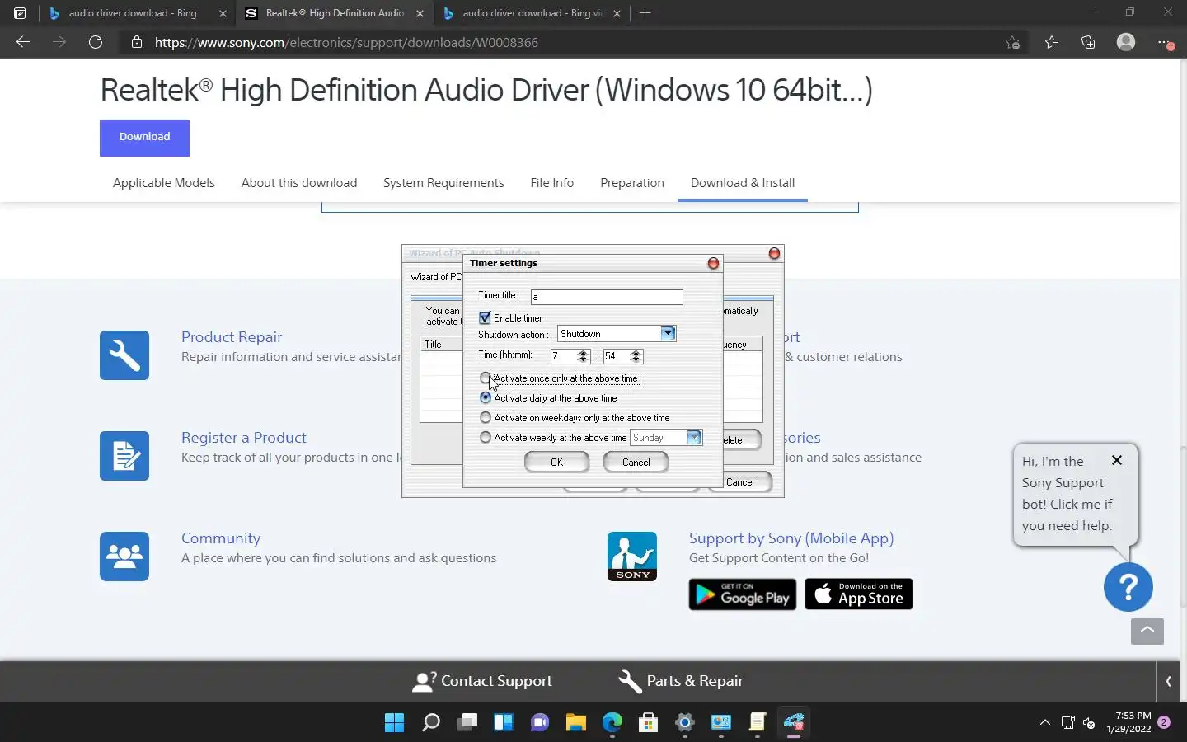1187x742 pixels.
Task: Click the Support by Sony app icon
Action: [632, 556]
